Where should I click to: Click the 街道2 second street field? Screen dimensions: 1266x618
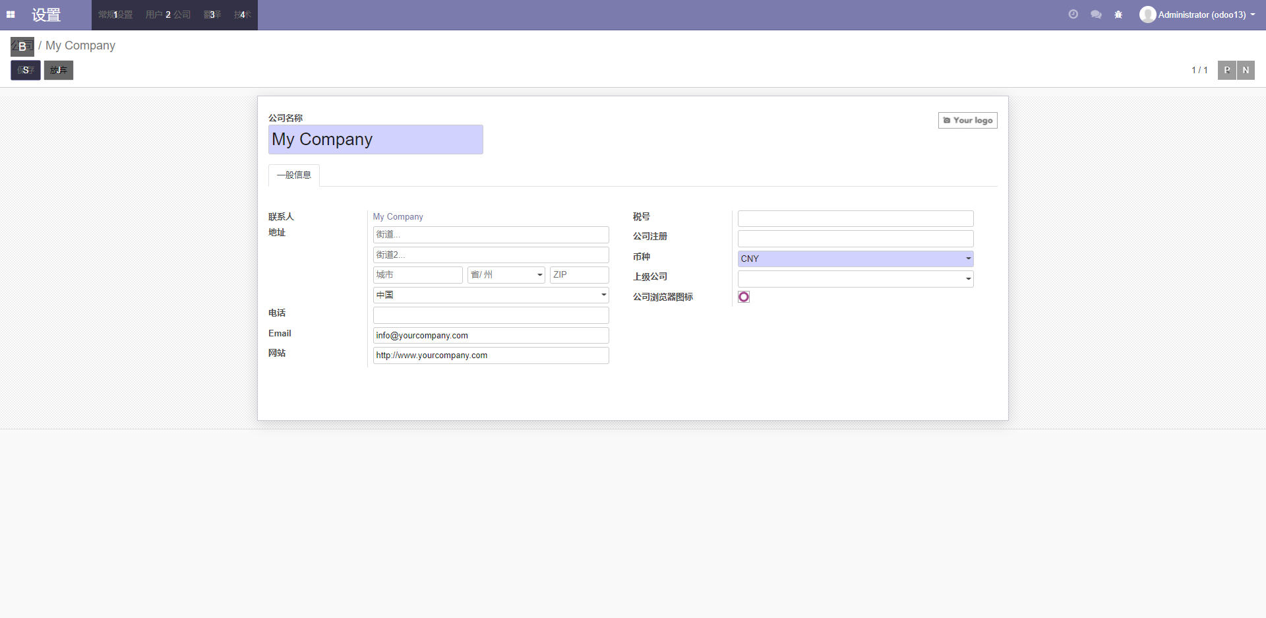[491, 255]
